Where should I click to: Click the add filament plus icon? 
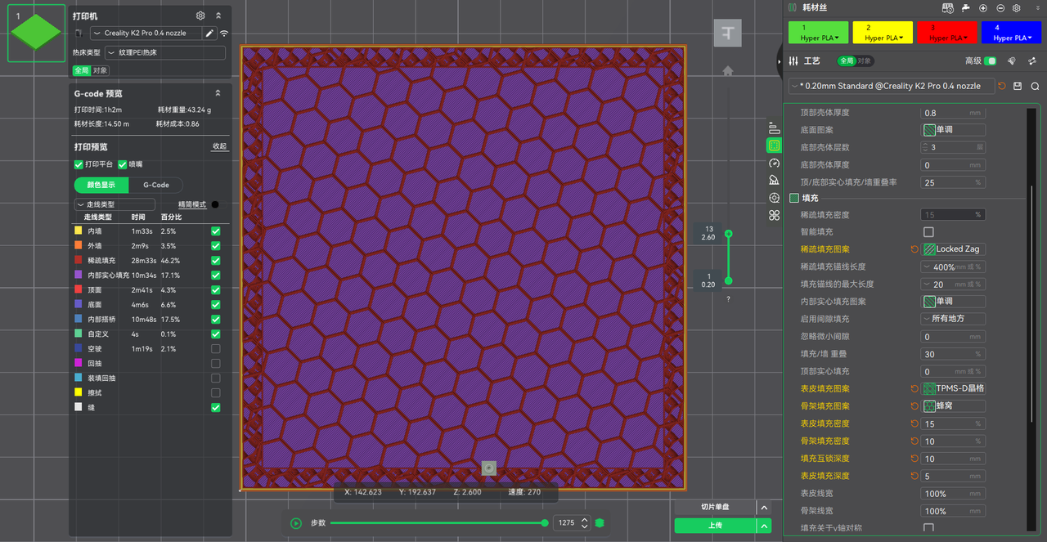click(983, 7)
